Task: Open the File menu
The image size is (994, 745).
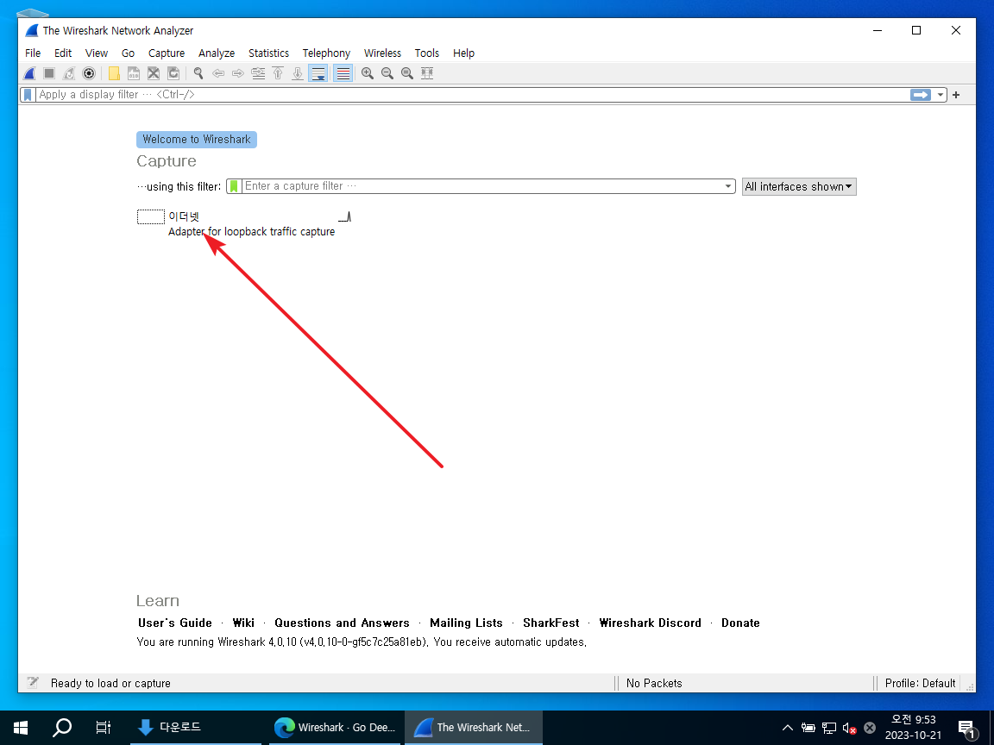Action: tap(33, 53)
